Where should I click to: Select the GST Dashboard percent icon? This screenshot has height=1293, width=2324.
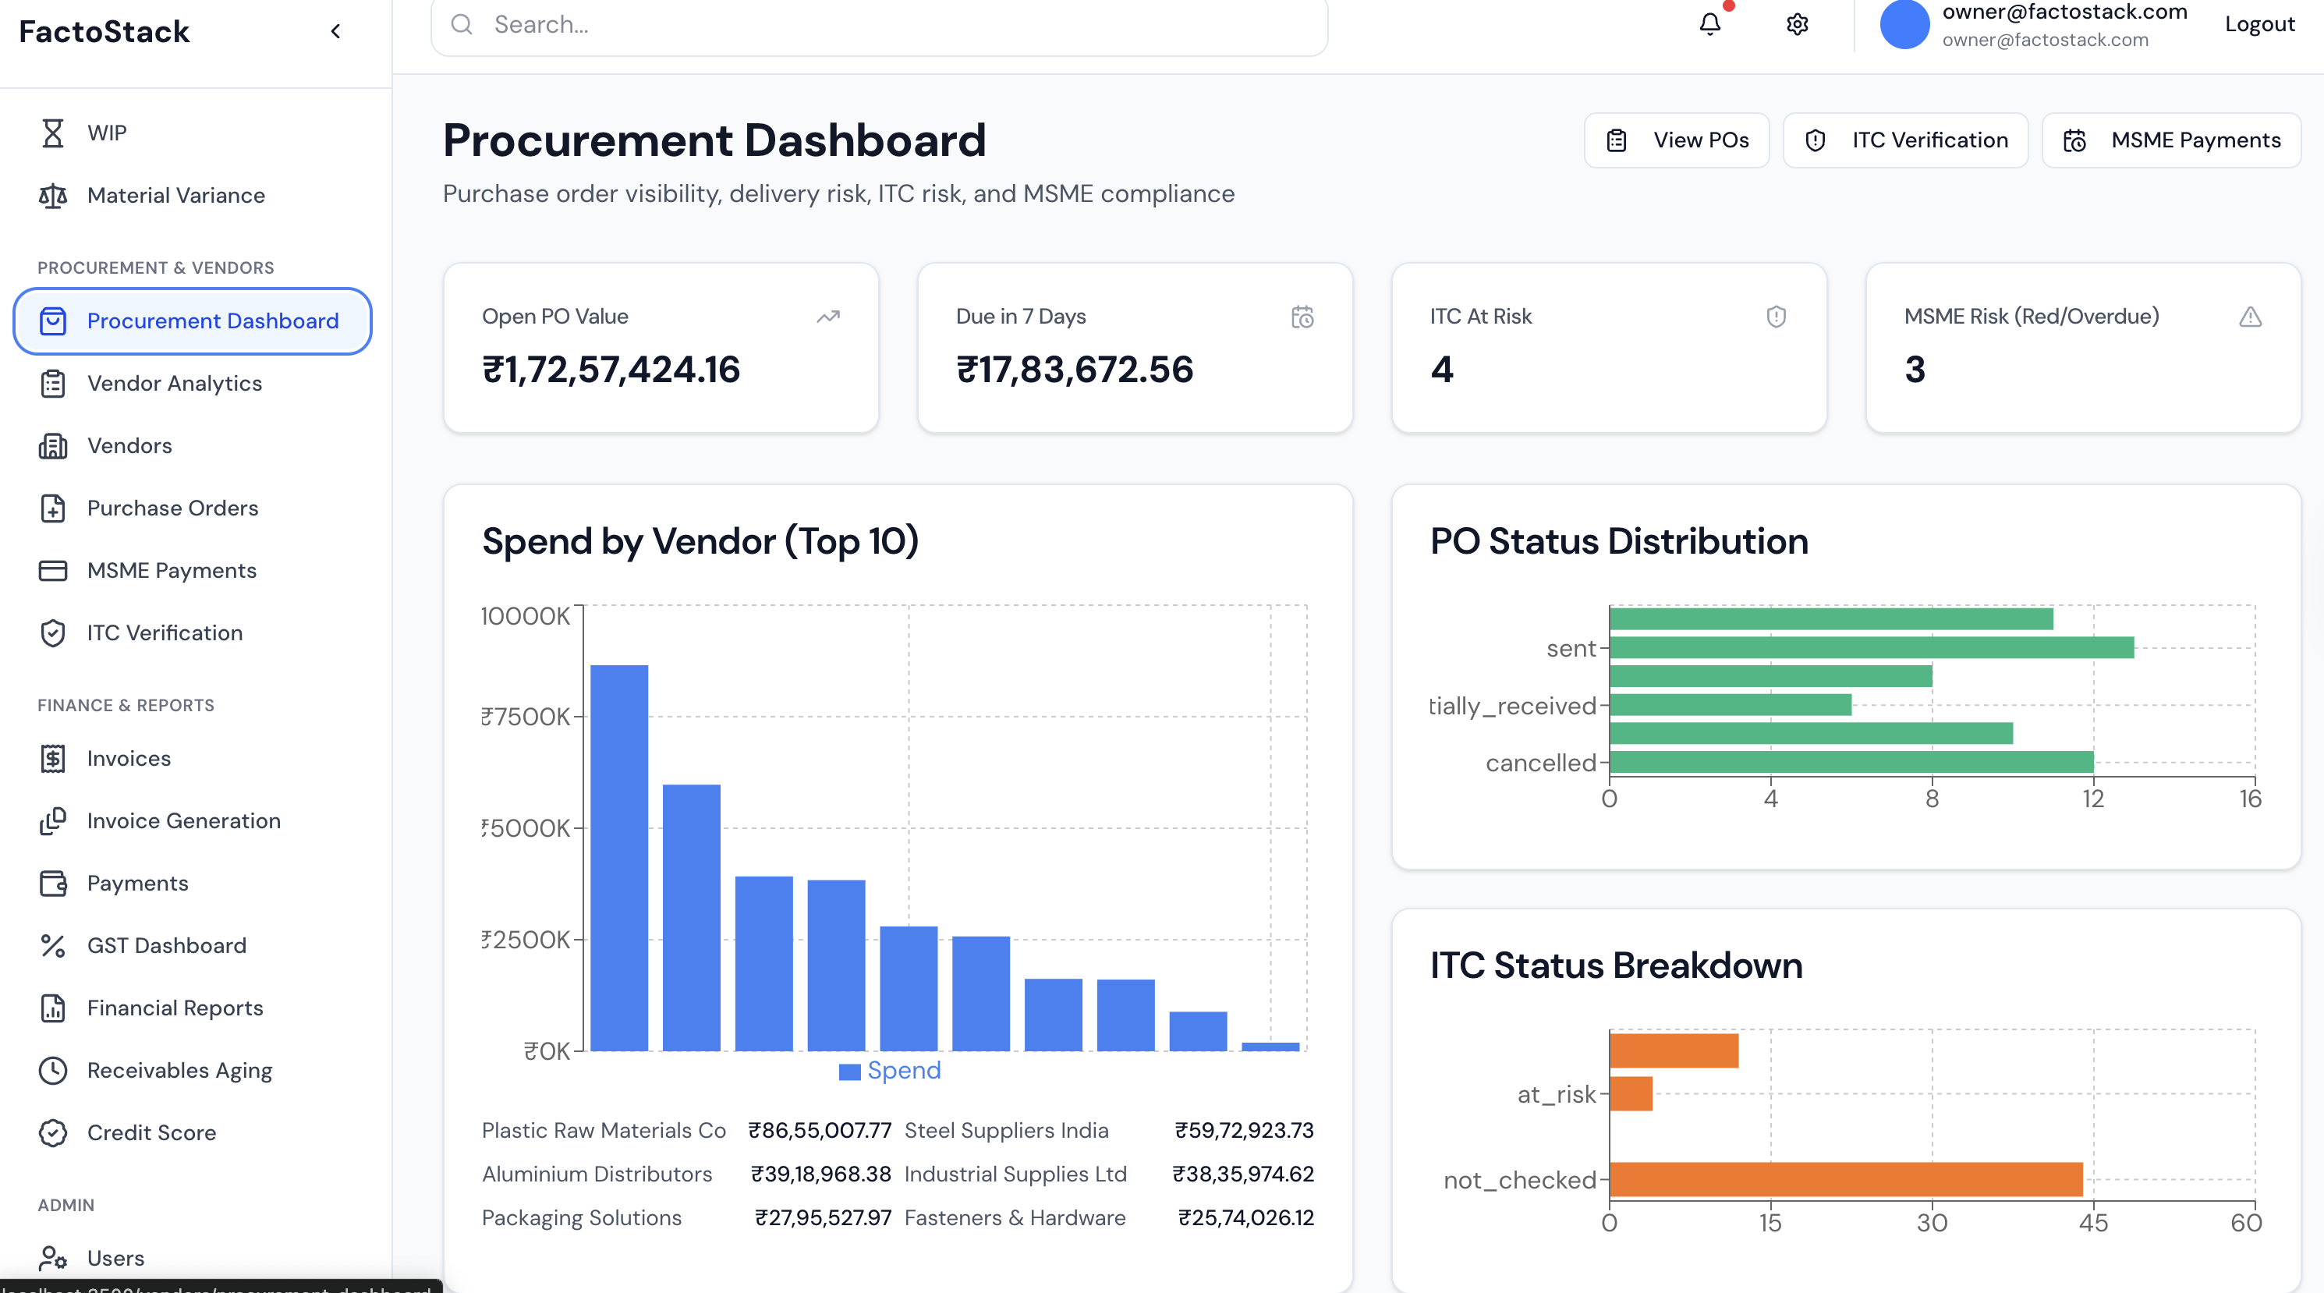click(53, 944)
